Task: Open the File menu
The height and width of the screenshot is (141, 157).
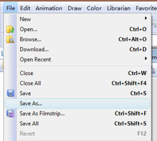Action: 11,8
